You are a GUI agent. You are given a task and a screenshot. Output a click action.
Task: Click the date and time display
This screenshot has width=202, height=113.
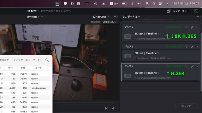point(185,3)
